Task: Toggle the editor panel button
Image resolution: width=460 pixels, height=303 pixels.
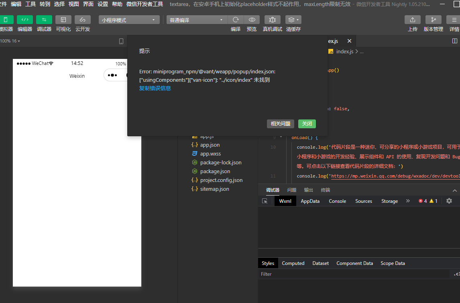Action: pos(25,20)
